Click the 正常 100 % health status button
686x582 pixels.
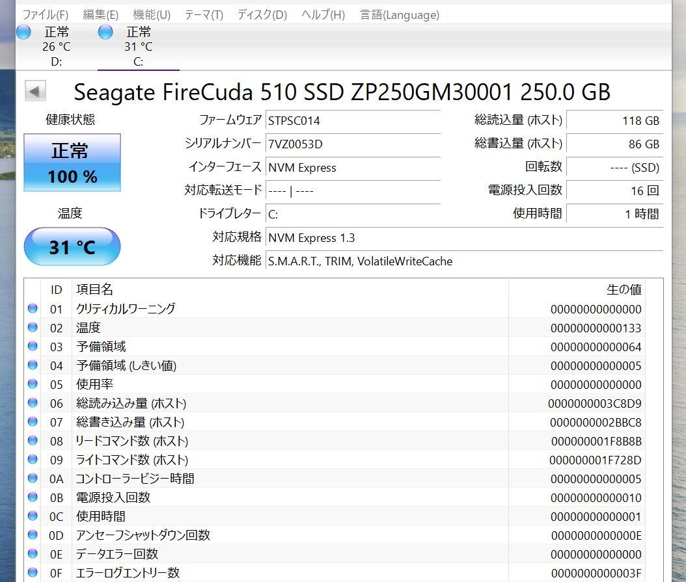[x=72, y=163]
